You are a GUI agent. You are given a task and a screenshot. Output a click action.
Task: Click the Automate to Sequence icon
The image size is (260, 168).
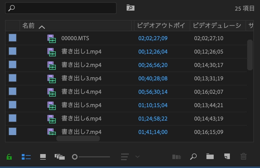177,157
